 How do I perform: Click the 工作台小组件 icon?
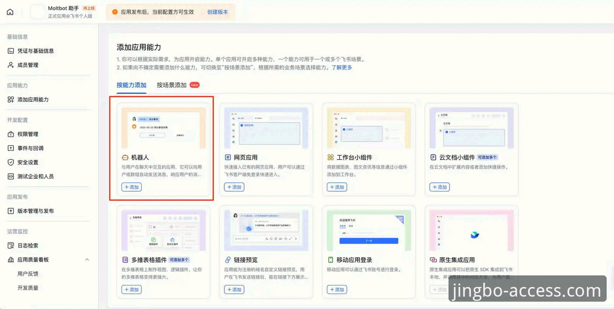pyautogui.click(x=330, y=158)
